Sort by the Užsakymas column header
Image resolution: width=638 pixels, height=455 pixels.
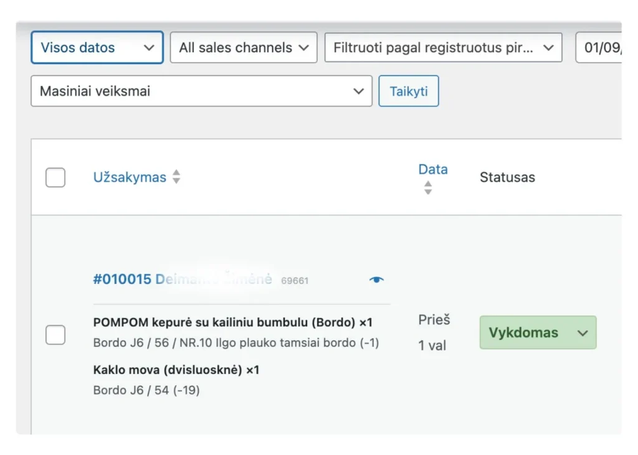click(x=130, y=177)
